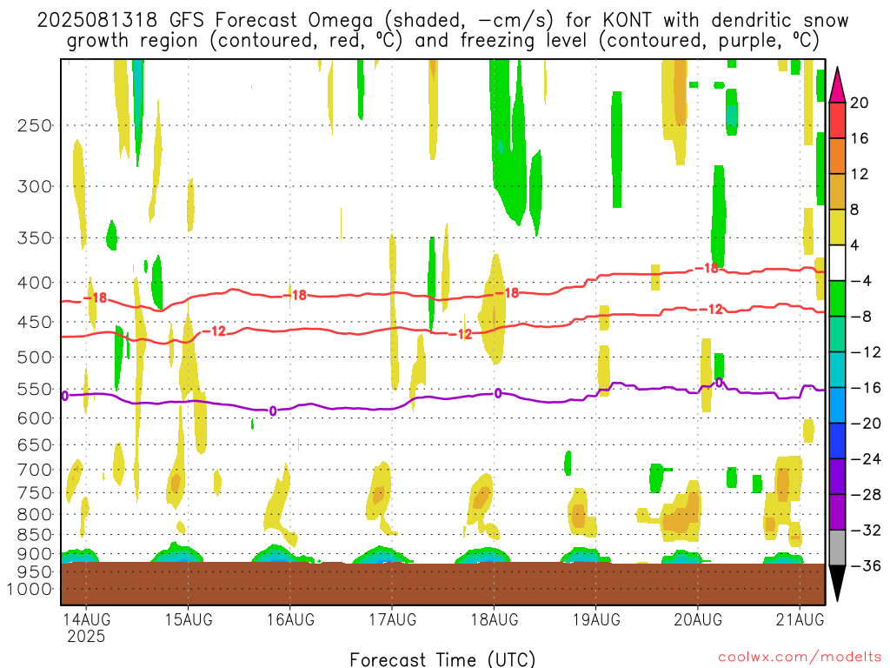Click the purple color bar segment between -24 and -28
The width and height of the screenshot is (890, 668).
pos(837,477)
